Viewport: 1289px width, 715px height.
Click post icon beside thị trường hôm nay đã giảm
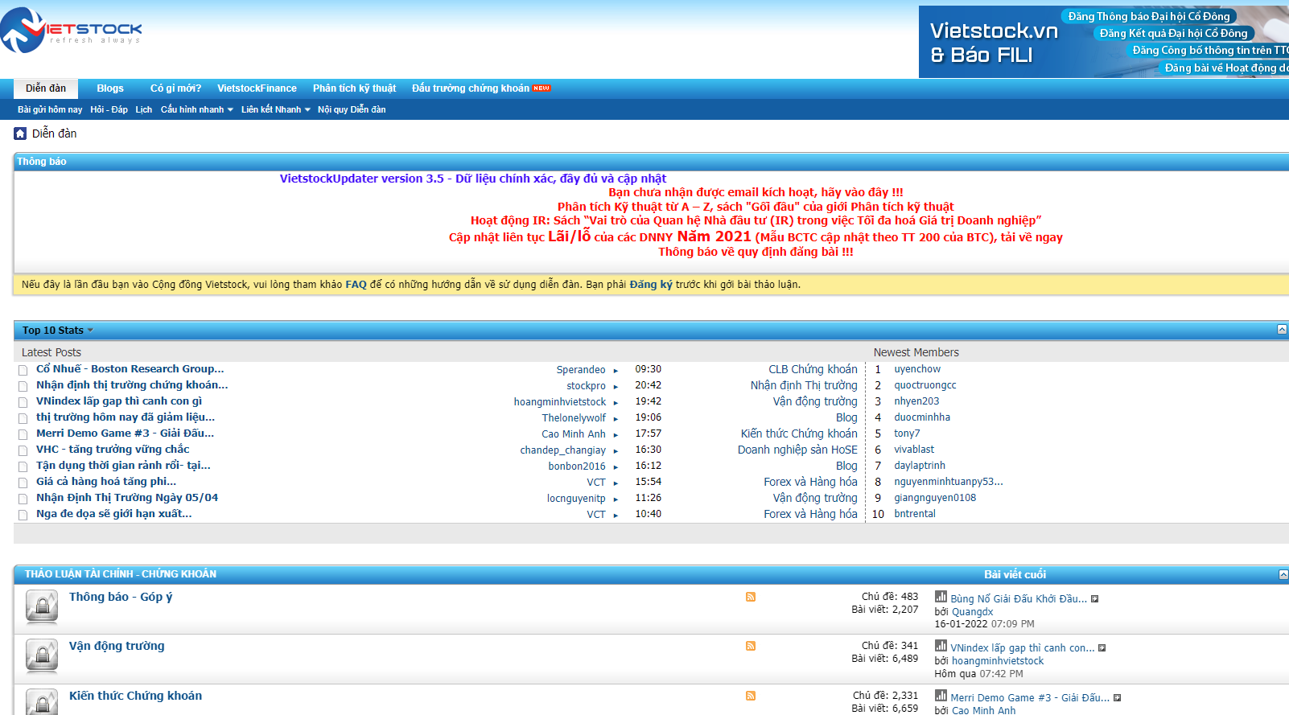[x=23, y=418]
